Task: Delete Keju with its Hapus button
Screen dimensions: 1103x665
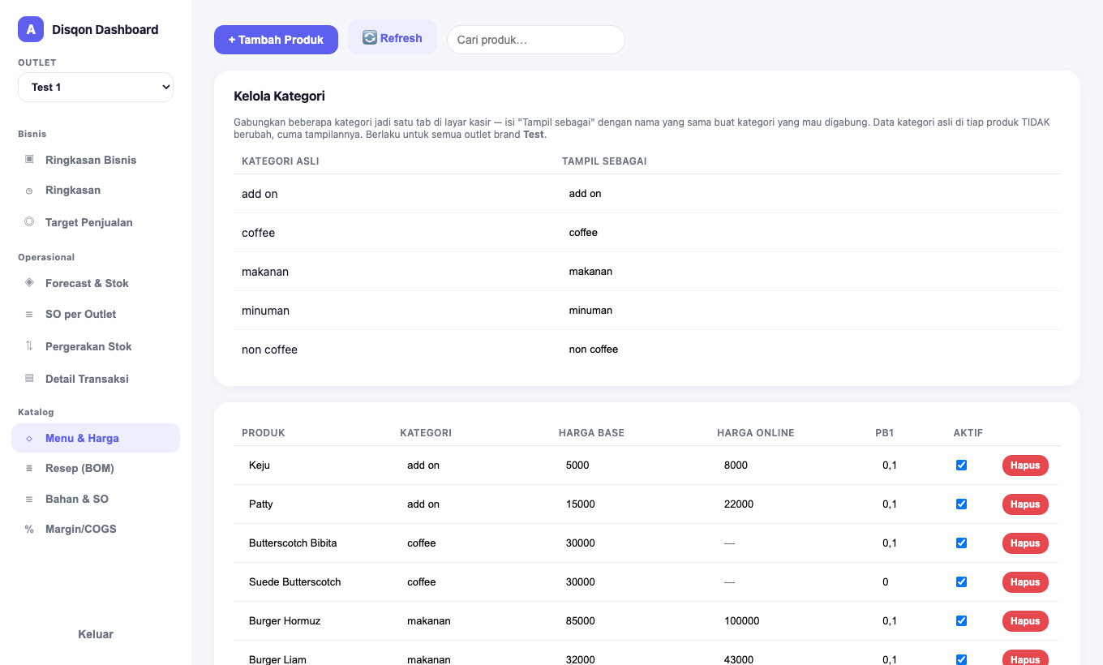Action: coord(1025,466)
